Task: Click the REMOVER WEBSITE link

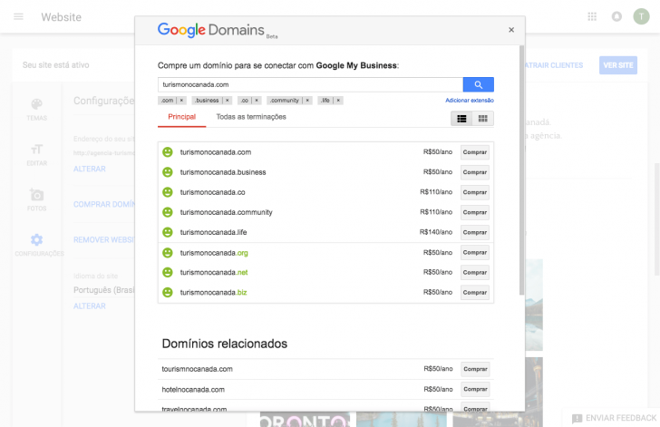Action: tap(104, 240)
